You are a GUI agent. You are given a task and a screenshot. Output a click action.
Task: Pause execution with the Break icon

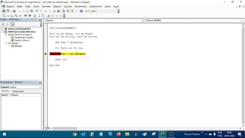[50, 11]
